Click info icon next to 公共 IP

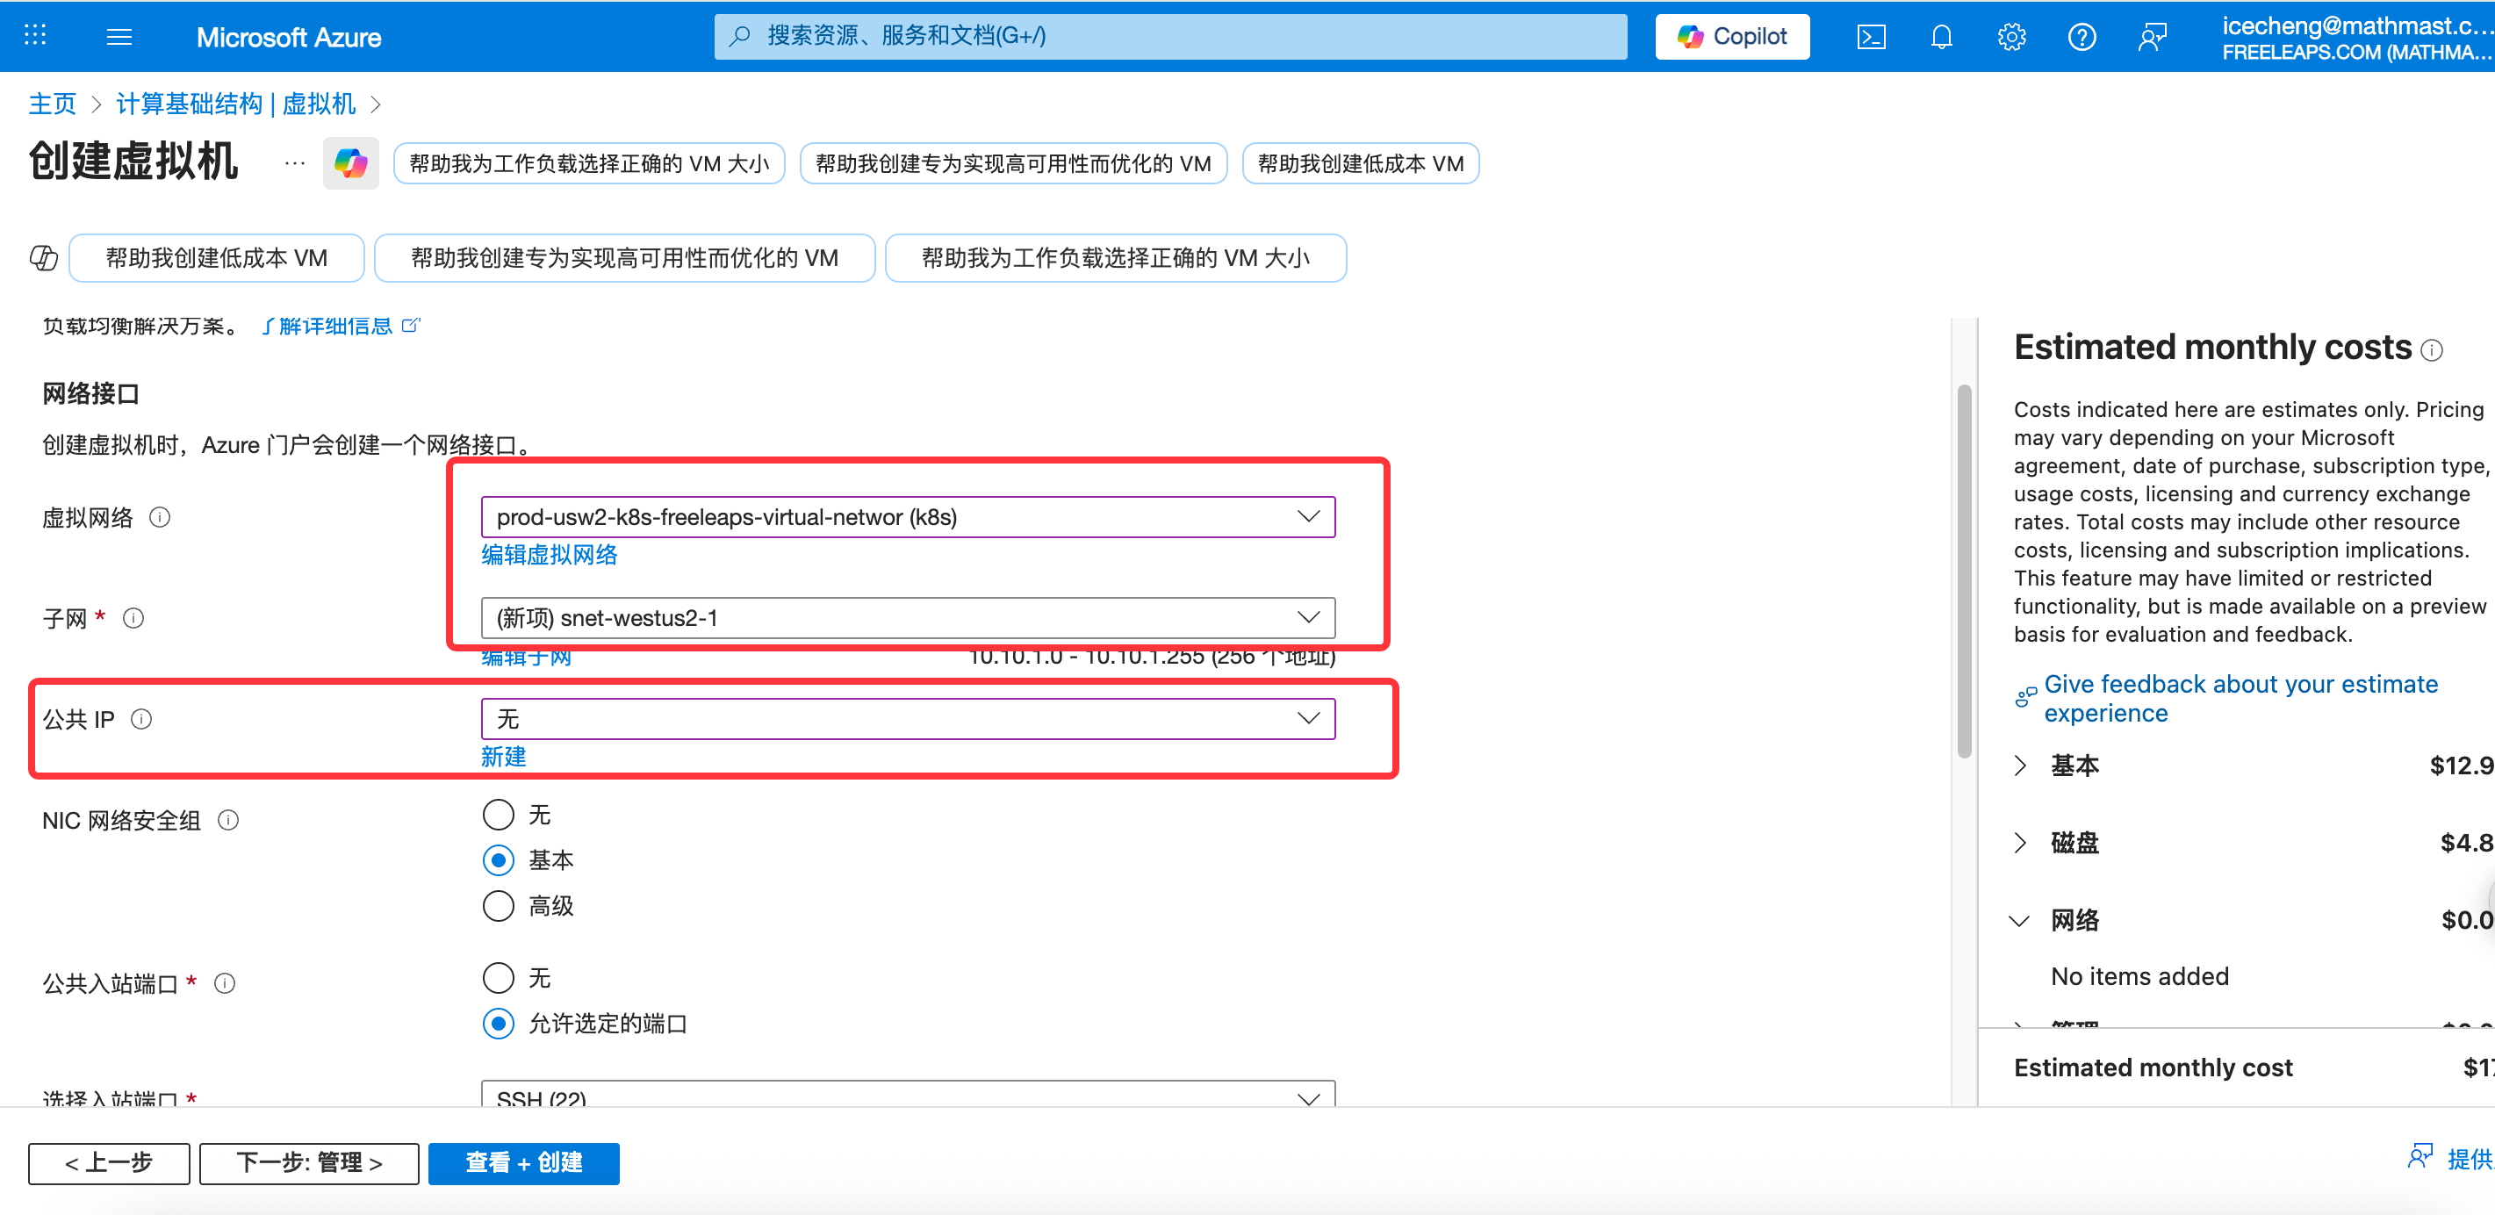[141, 719]
